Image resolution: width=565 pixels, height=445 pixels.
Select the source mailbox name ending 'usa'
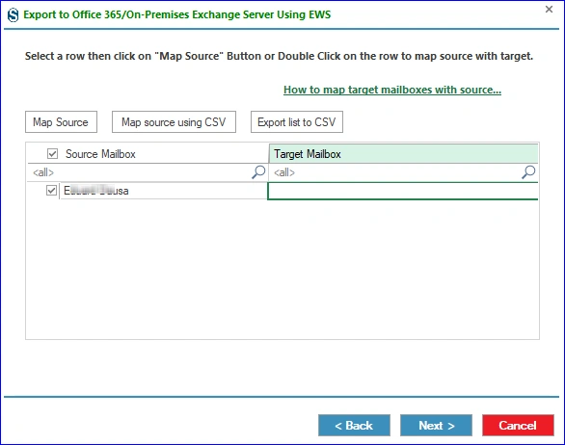pyautogui.click(x=96, y=191)
